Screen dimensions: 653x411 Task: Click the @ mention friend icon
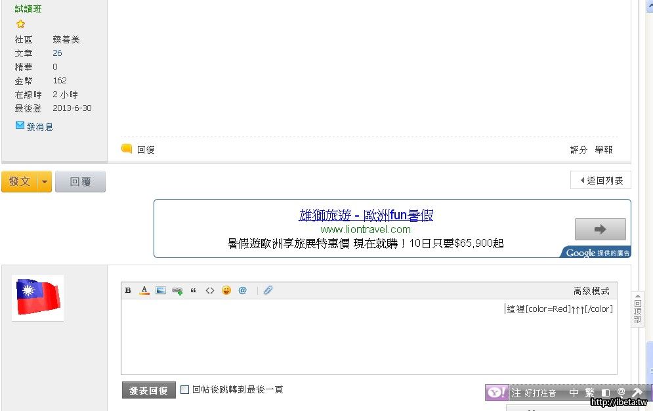point(243,290)
